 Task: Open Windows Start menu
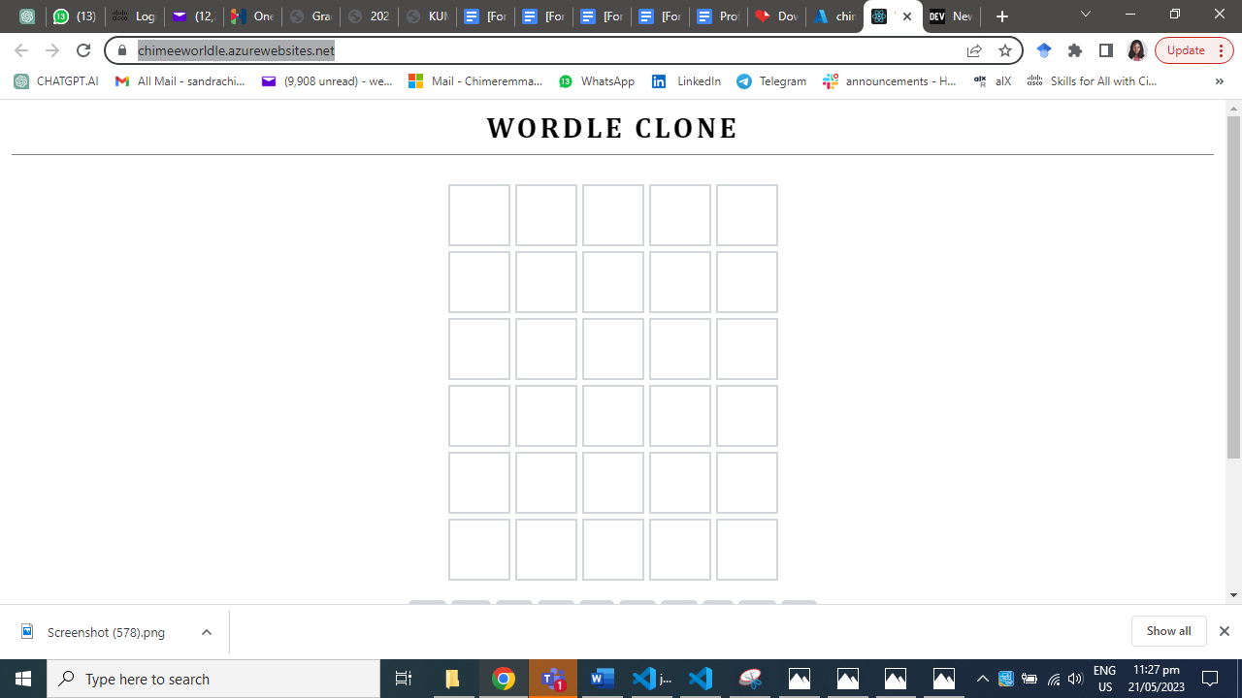pyautogui.click(x=23, y=679)
